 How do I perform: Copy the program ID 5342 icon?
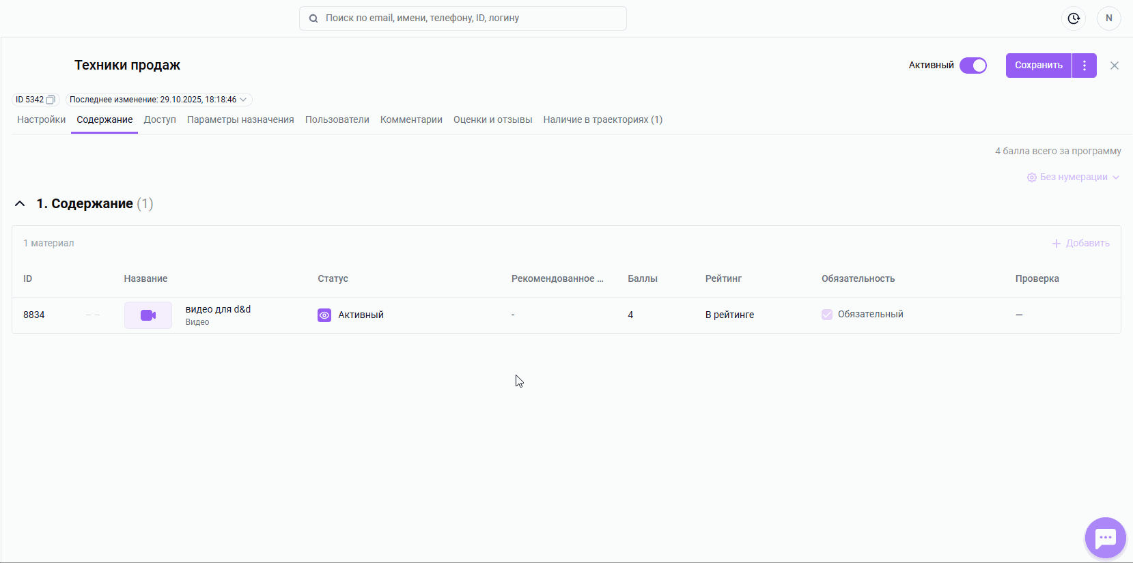tap(50, 100)
